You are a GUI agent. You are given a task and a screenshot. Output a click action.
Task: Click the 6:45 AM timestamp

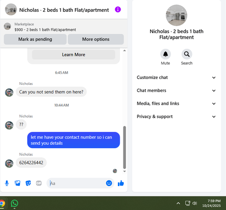[61, 73]
